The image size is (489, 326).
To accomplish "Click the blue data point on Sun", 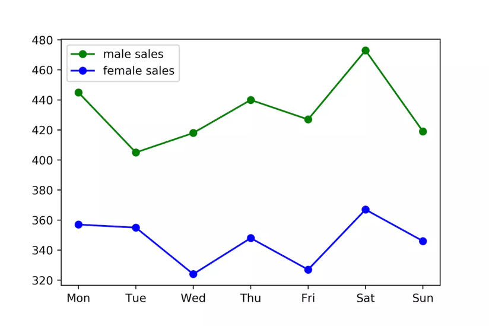I will (423, 241).
